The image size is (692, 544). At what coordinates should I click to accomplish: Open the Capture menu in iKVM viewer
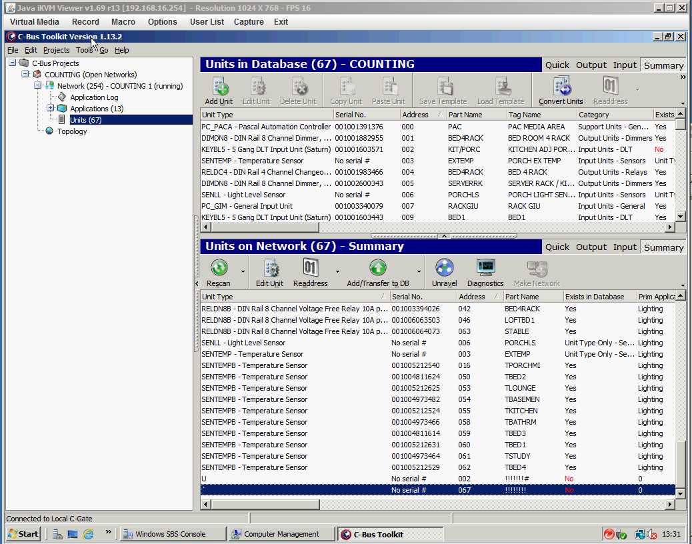tap(249, 22)
